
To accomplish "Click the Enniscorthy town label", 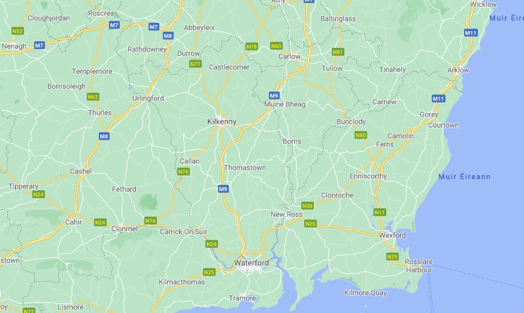I will click(x=368, y=176).
